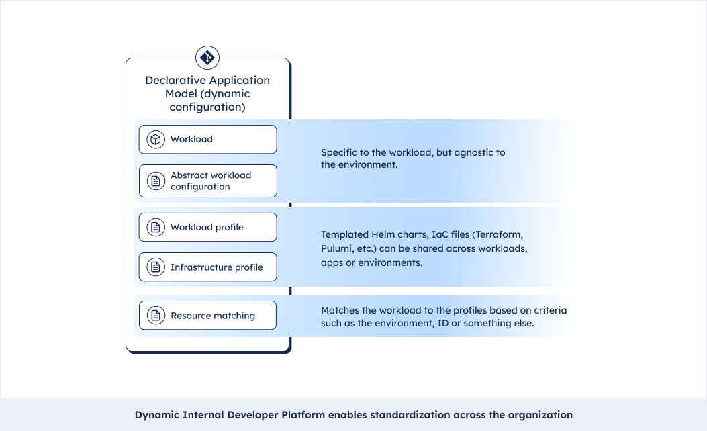Click the document icon beside Resource matching
This screenshot has height=431, width=707.
pyautogui.click(x=156, y=315)
